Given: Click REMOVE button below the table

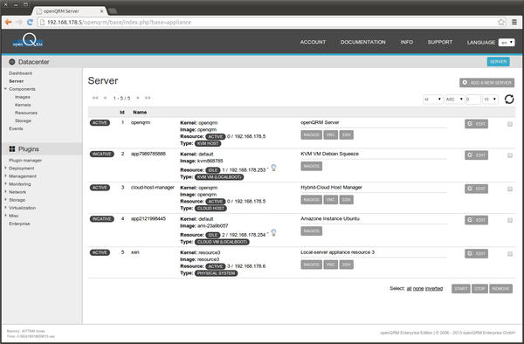Looking at the screenshot, I should 500,289.
